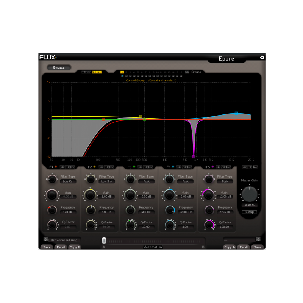
Task: Click F4 x2 multiplier button
Action: (179, 167)
